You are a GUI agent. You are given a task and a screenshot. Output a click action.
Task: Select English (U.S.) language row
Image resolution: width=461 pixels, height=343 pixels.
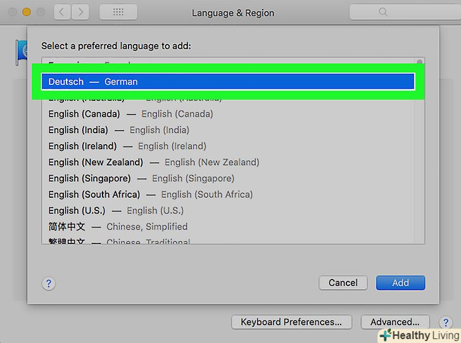point(228,210)
